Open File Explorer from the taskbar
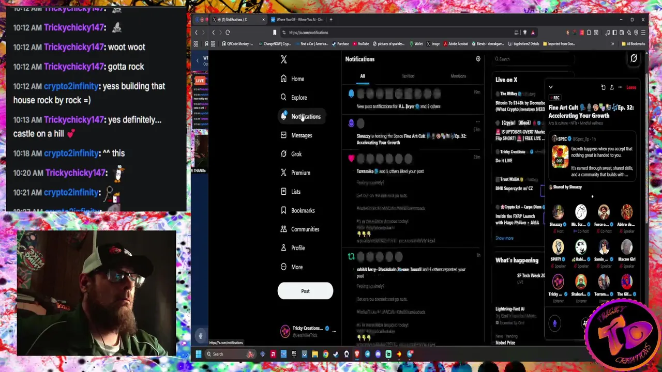This screenshot has width=662, height=372. pos(314,354)
